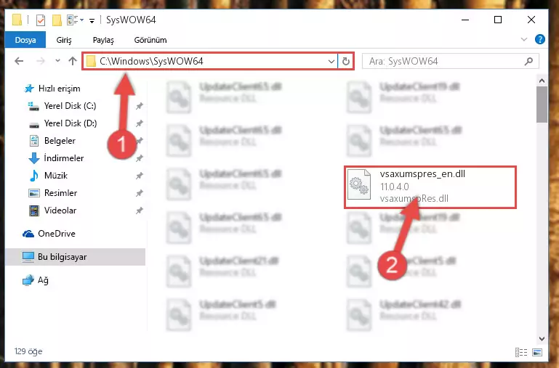Click the refresh button beside address bar

coord(345,61)
